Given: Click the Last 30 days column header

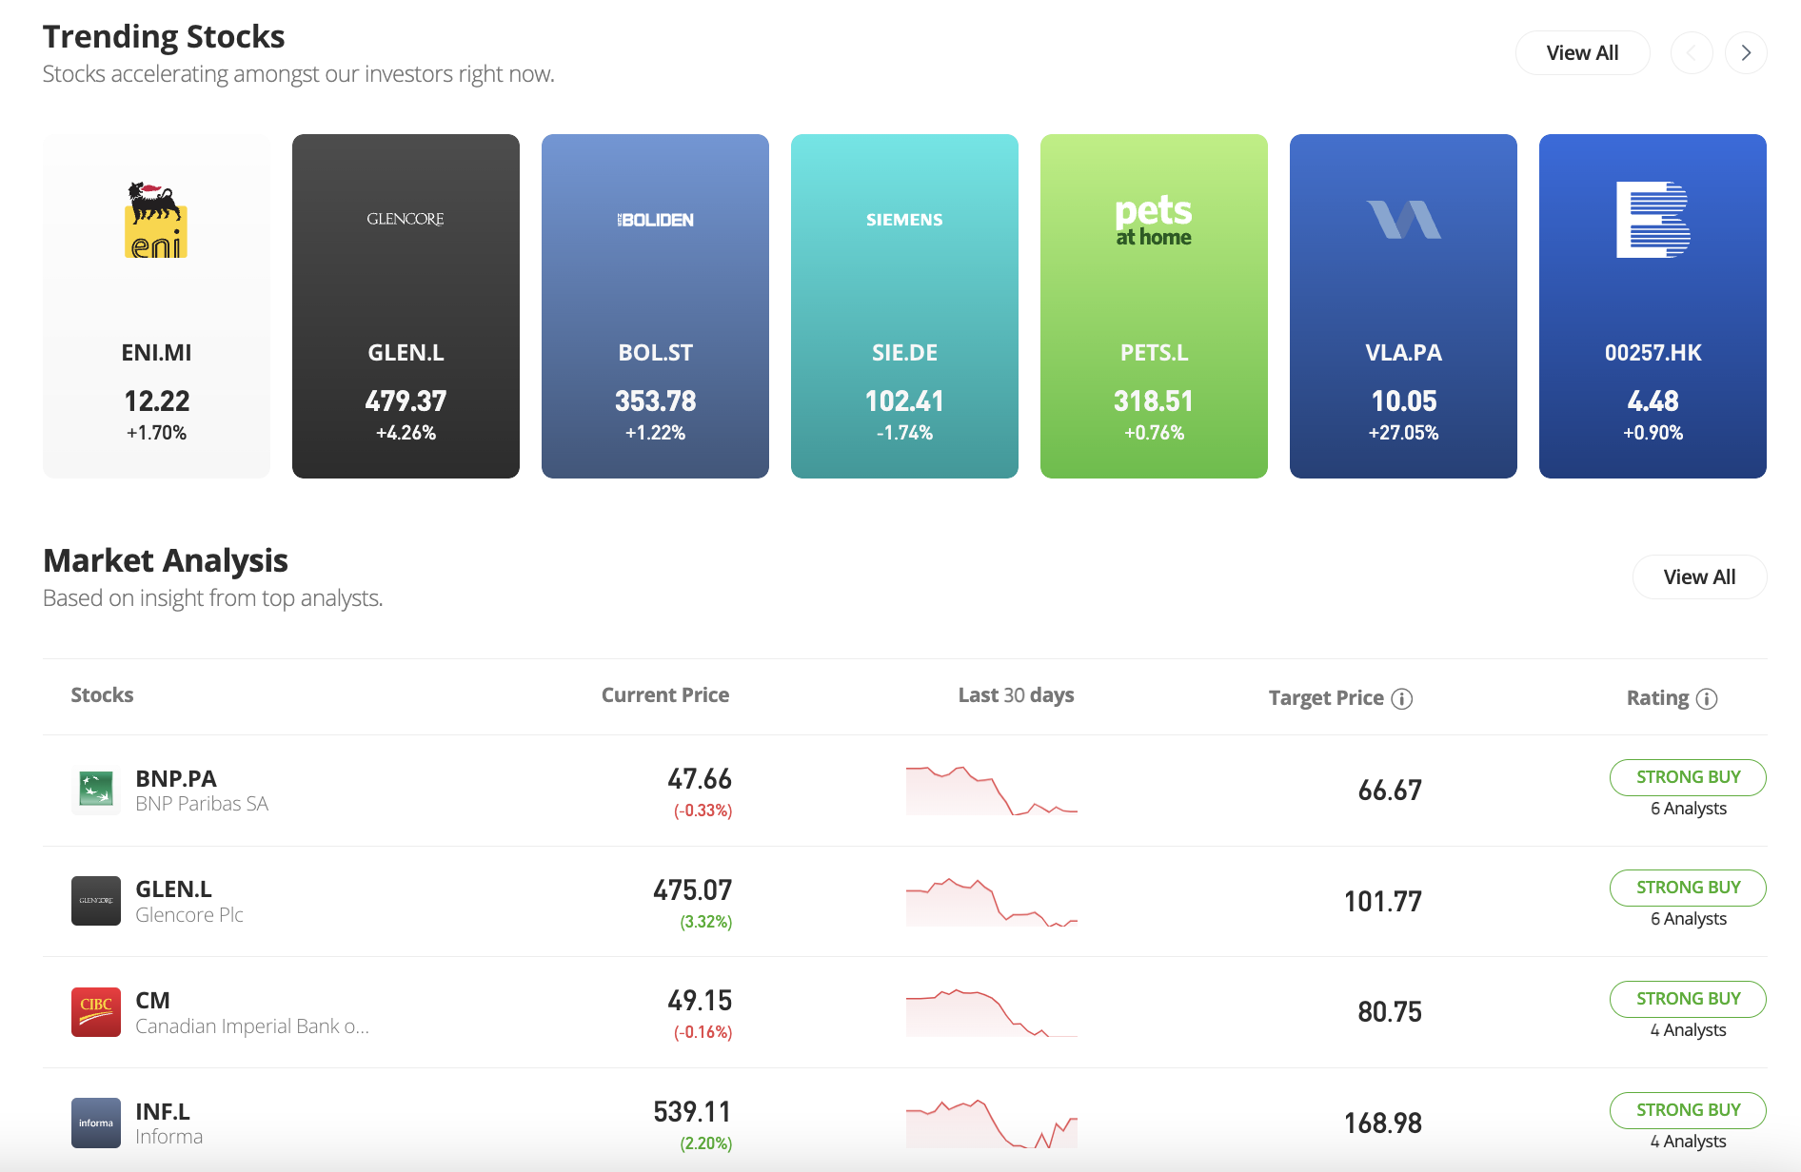Looking at the screenshot, I should (x=1016, y=695).
